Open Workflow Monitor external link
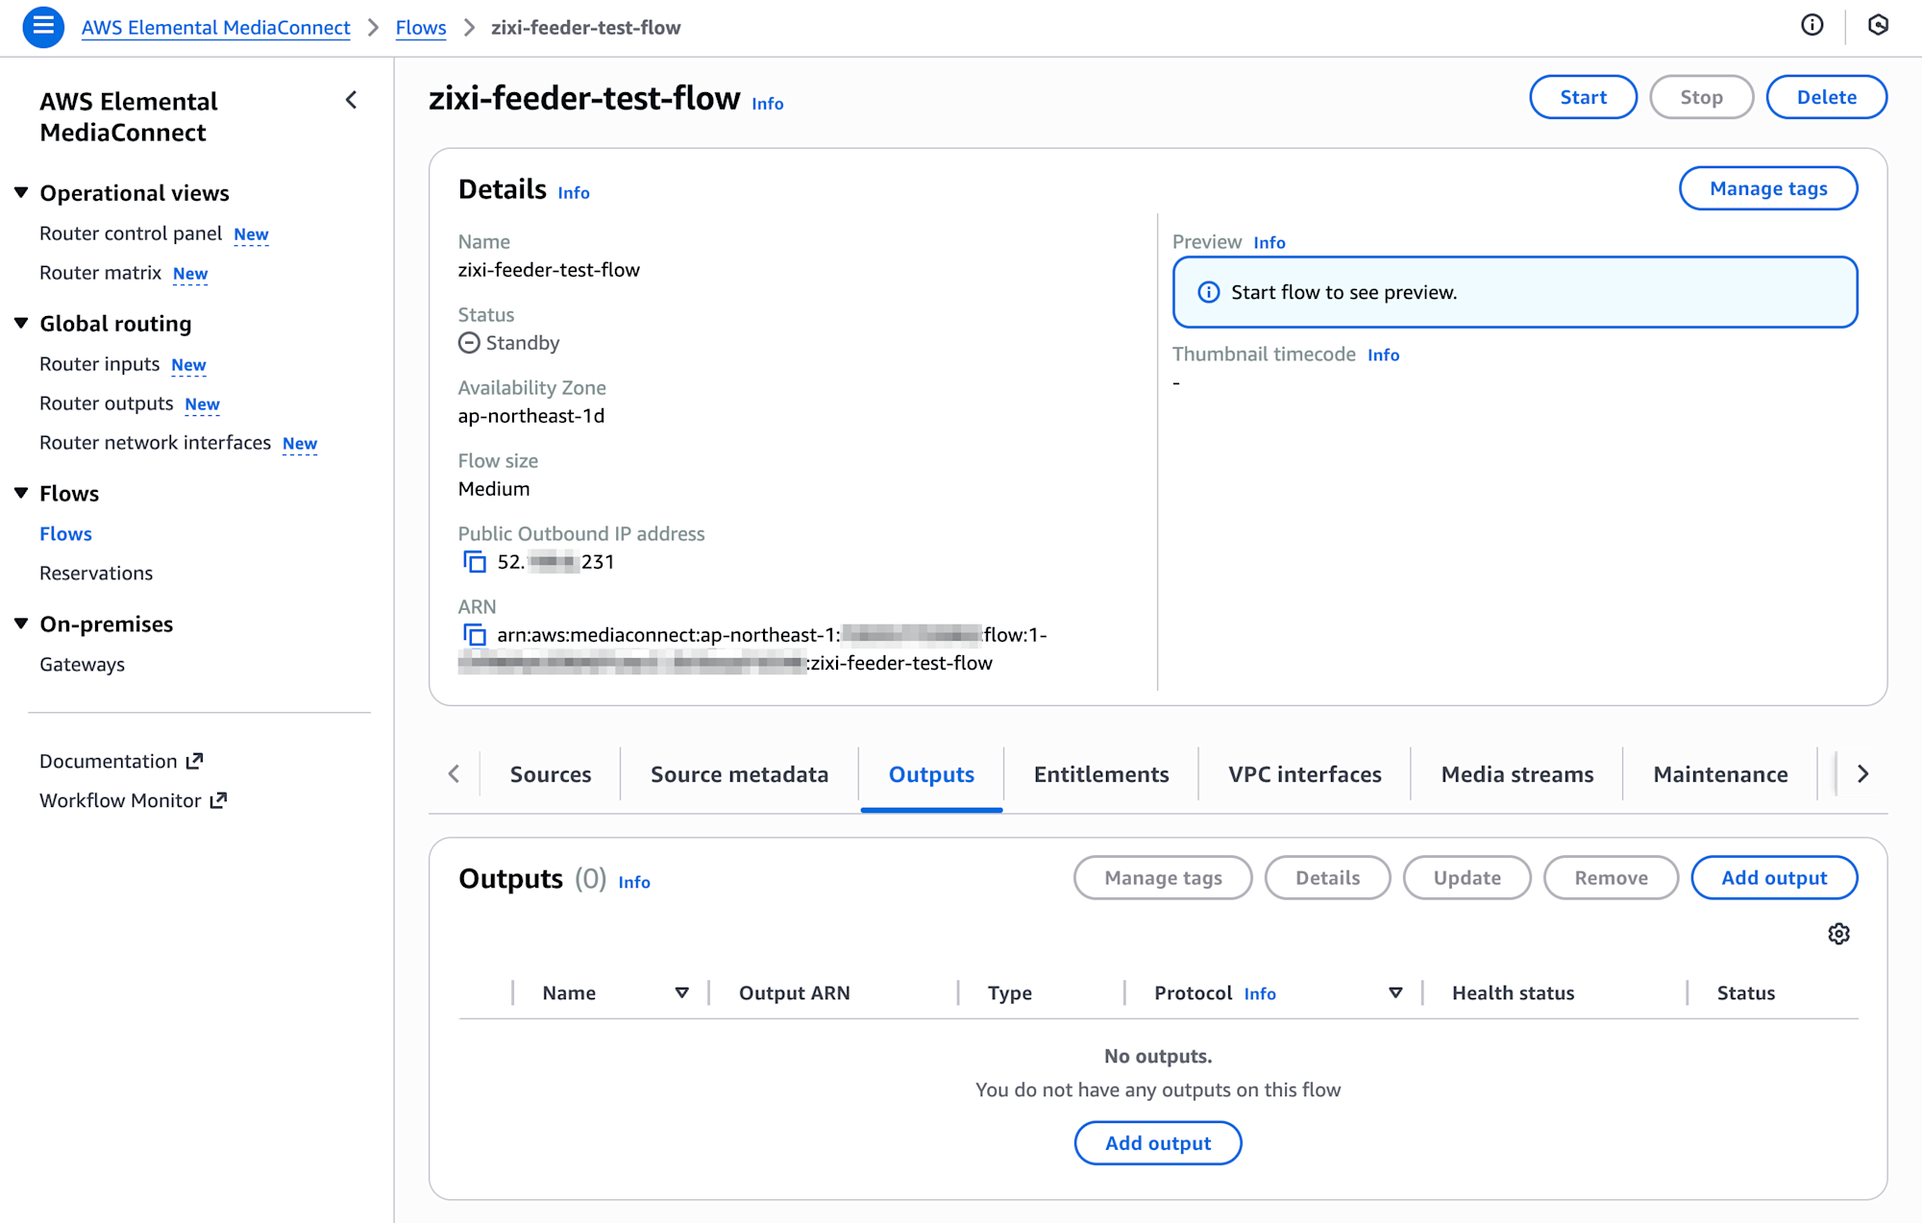The width and height of the screenshot is (1922, 1223). (133, 800)
